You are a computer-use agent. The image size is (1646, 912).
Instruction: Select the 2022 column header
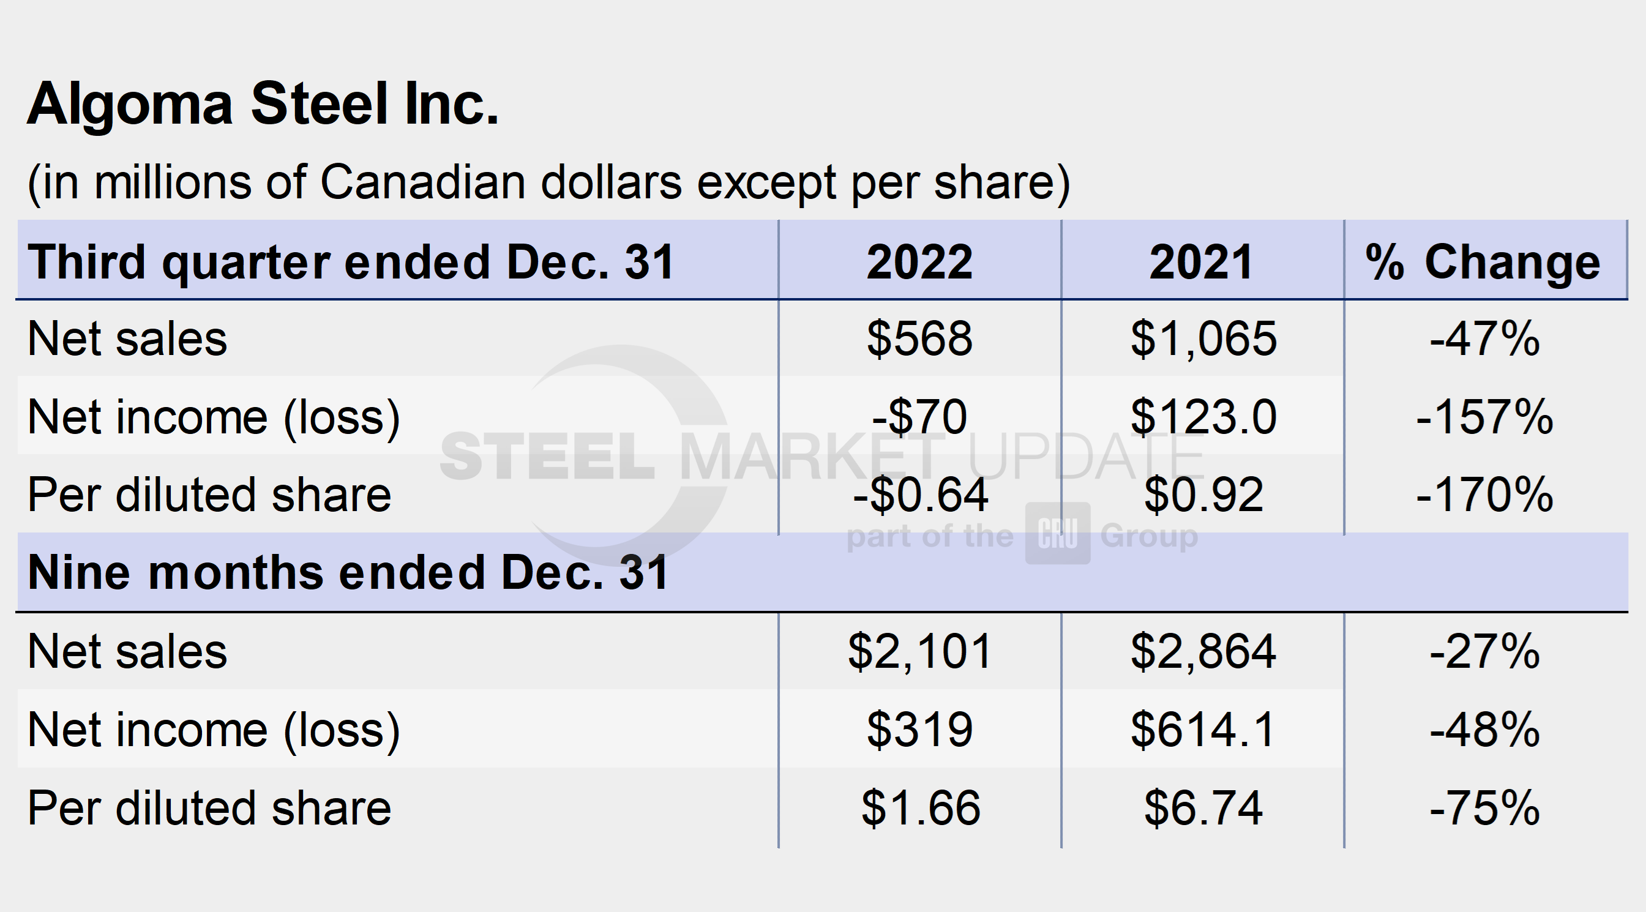pyautogui.click(x=919, y=262)
